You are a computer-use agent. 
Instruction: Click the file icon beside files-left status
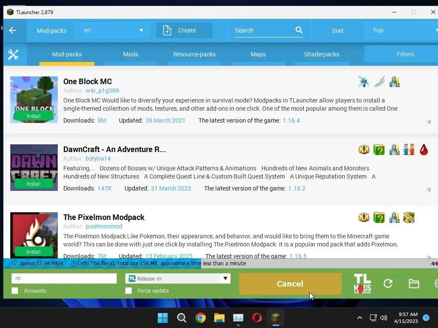[x=74, y=263]
